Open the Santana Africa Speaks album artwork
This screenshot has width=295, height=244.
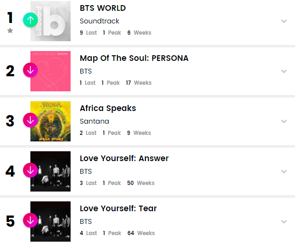[x=50, y=121]
